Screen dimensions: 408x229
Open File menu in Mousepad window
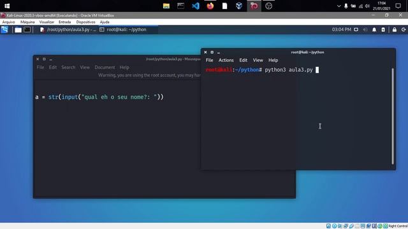tap(40, 67)
